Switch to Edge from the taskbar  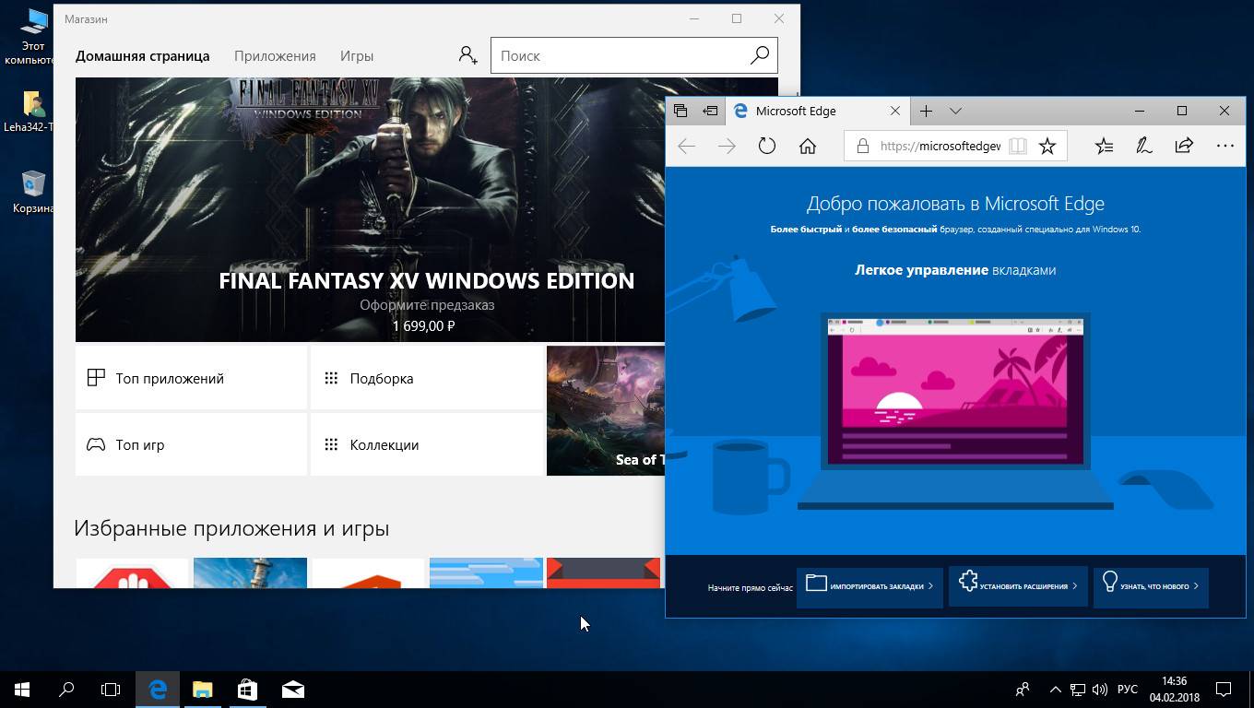pyautogui.click(x=158, y=689)
